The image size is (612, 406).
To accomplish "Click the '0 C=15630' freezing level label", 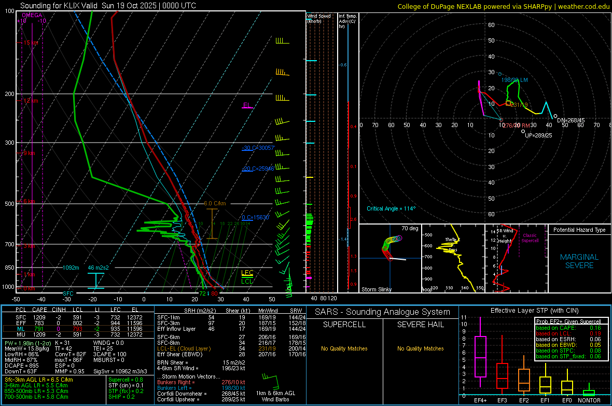I will (255, 217).
